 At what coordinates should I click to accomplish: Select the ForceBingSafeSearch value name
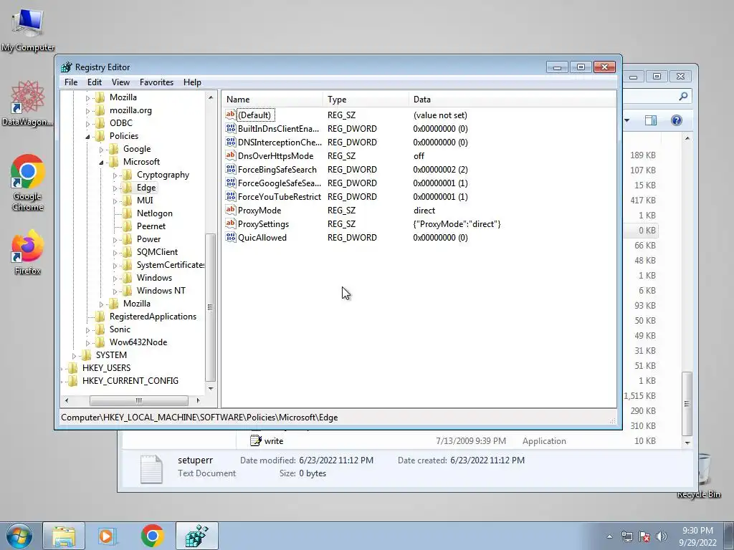tap(277, 169)
